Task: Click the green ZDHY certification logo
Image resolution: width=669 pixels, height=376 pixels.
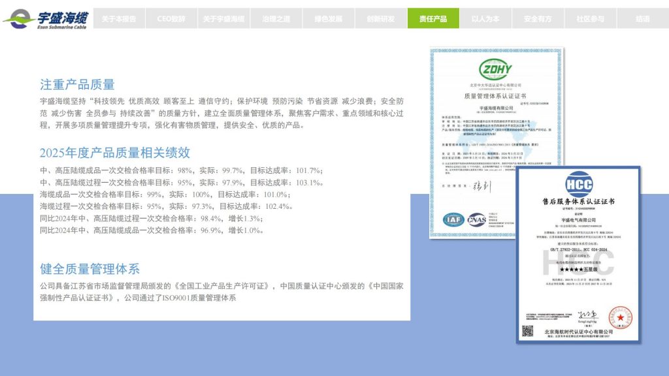Action: click(x=495, y=68)
